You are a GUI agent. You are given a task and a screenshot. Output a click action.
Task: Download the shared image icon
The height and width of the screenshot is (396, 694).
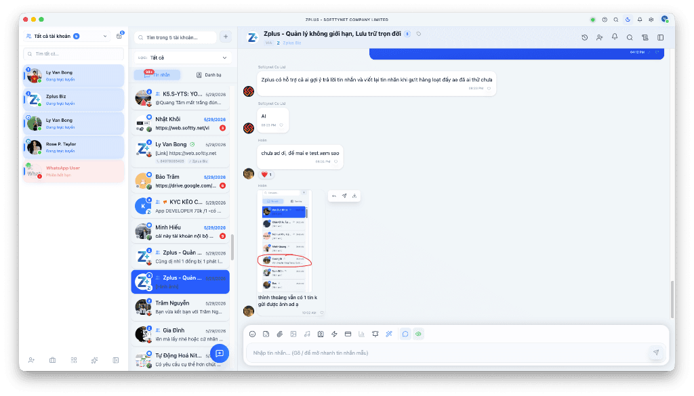[354, 196]
